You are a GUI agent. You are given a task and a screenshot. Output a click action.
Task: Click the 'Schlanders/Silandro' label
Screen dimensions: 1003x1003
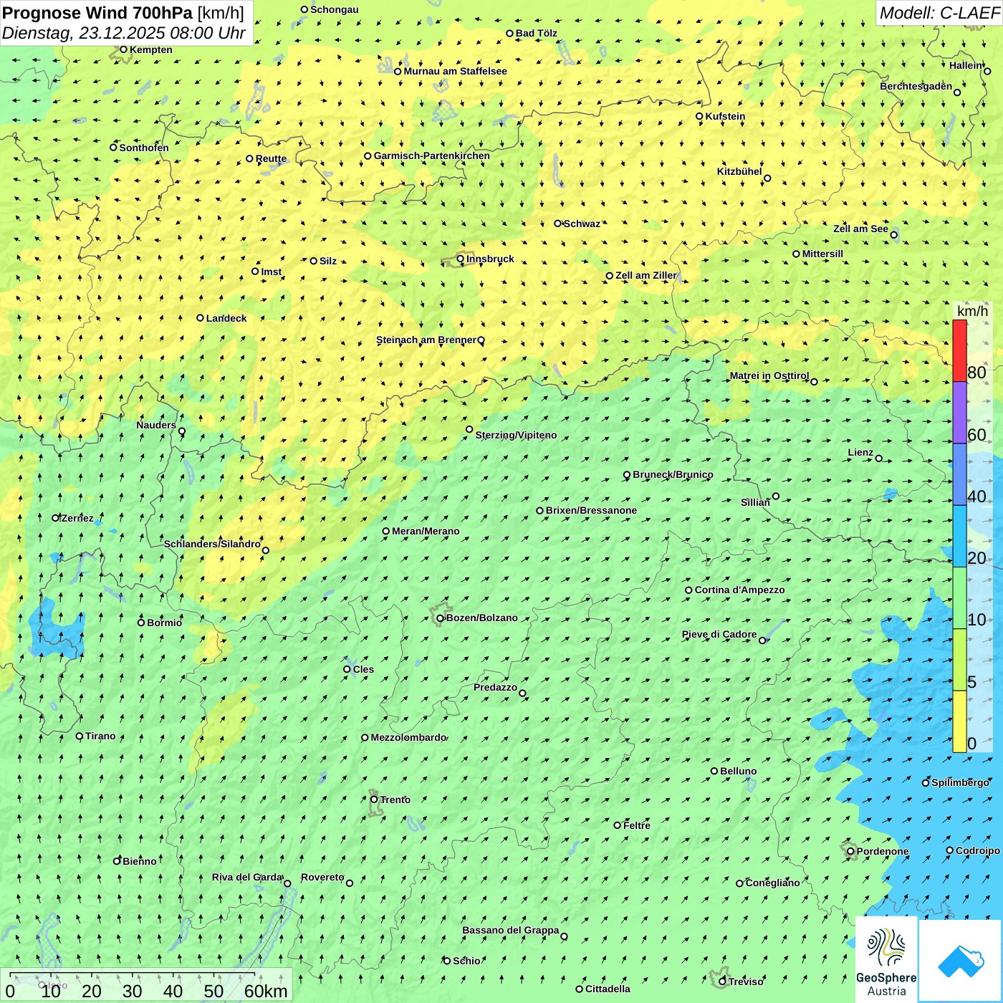click(212, 544)
